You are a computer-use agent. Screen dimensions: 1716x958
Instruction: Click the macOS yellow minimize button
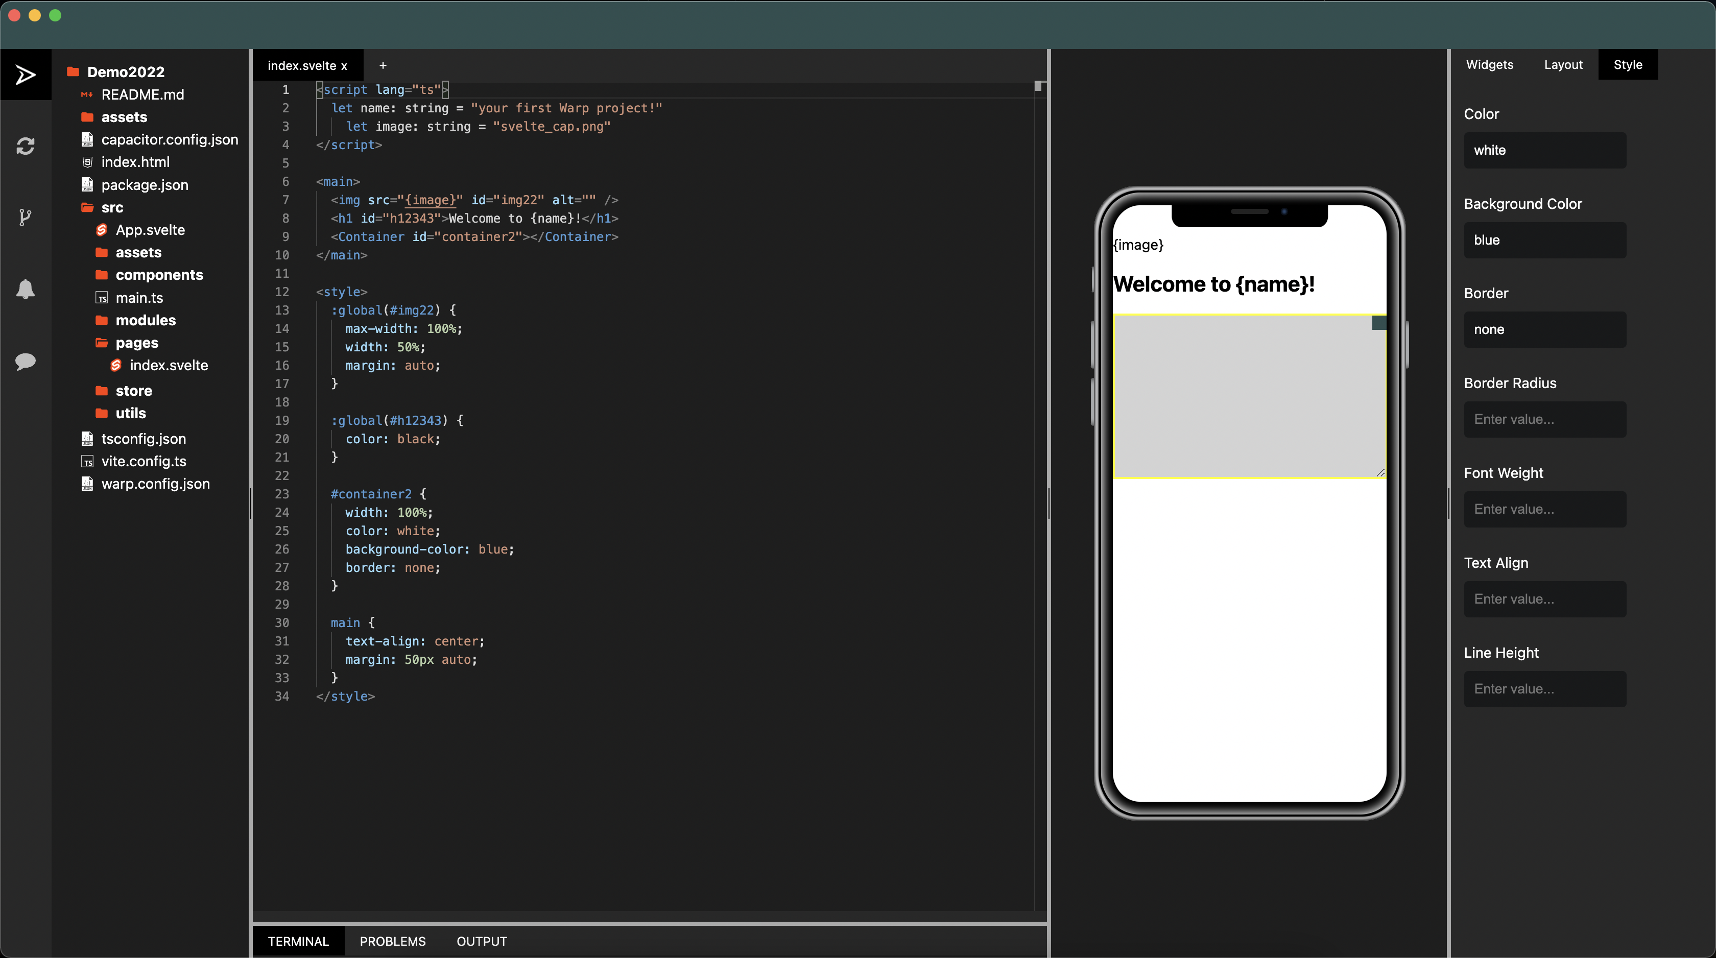tap(35, 15)
